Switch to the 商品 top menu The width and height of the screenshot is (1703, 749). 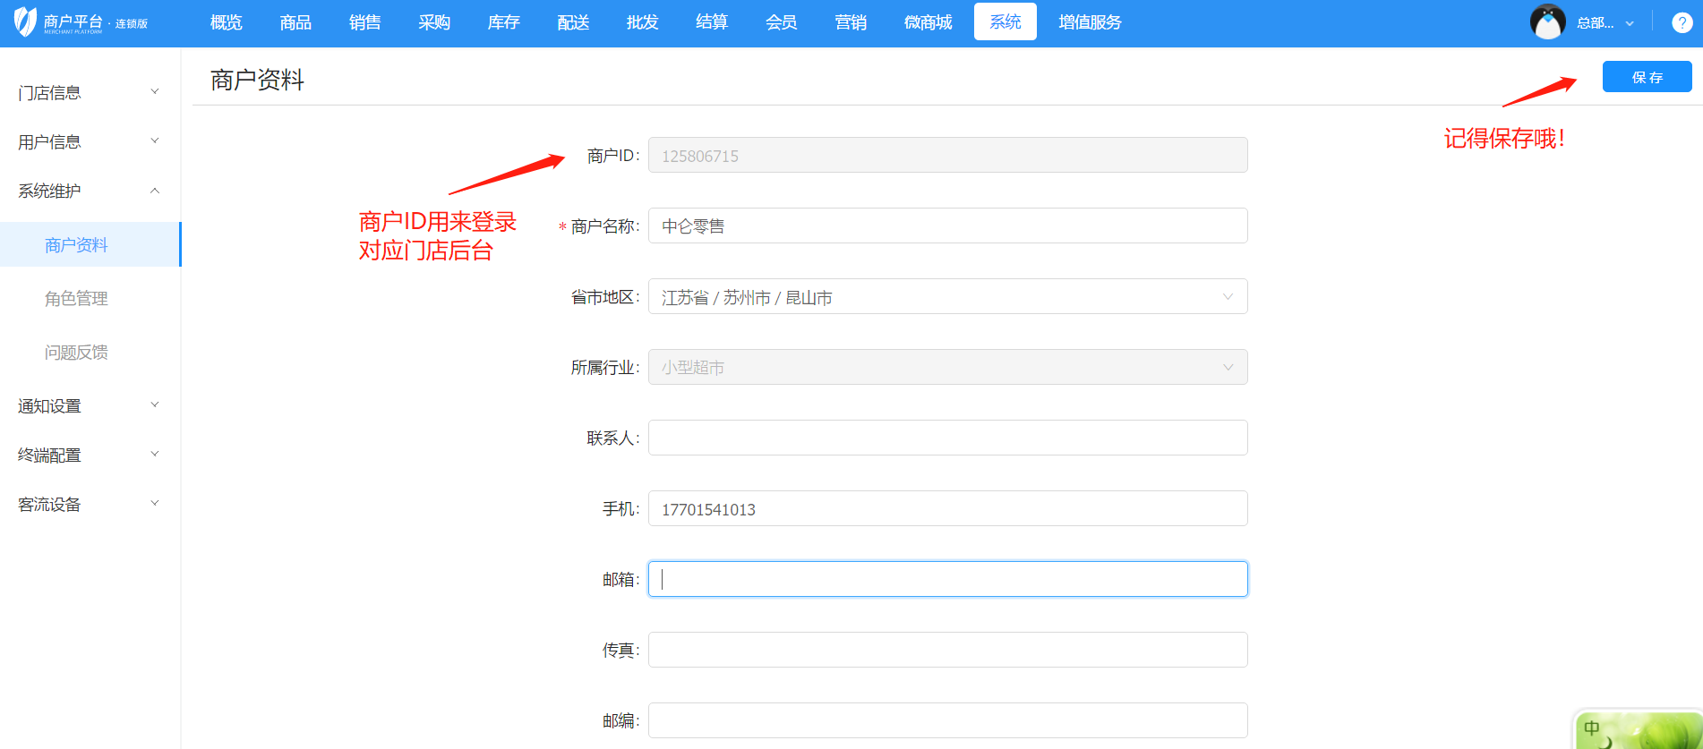pyautogui.click(x=295, y=22)
